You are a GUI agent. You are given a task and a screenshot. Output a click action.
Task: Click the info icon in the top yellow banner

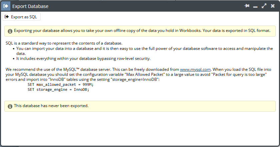(x=10, y=31)
